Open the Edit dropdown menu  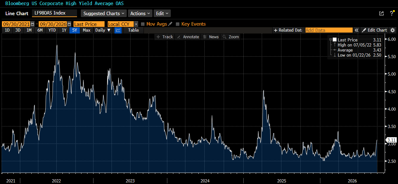pyautogui.click(x=162, y=13)
